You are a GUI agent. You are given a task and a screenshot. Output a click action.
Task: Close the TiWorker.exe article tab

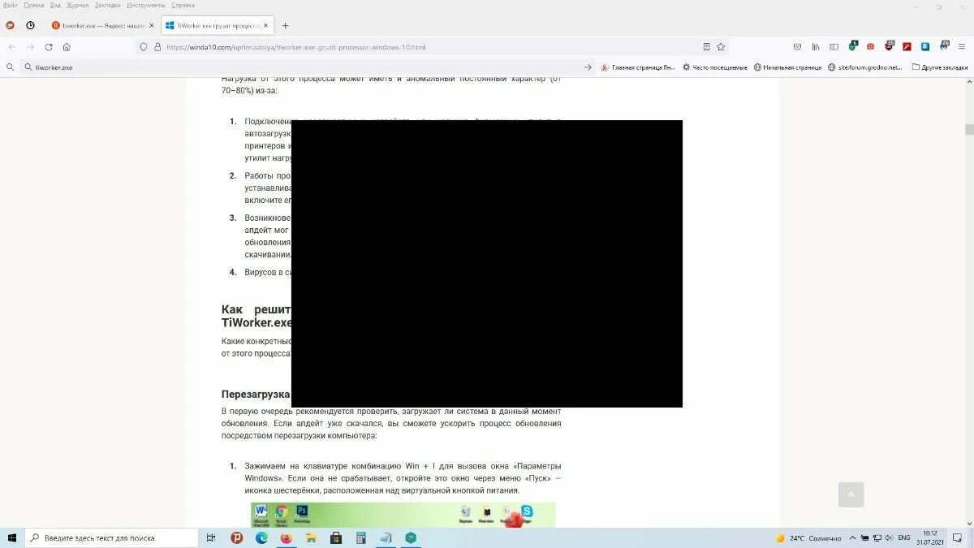point(265,25)
